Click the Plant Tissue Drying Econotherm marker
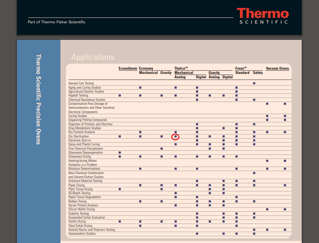This screenshot has width=319, height=243. pyautogui.click(x=120, y=189)
